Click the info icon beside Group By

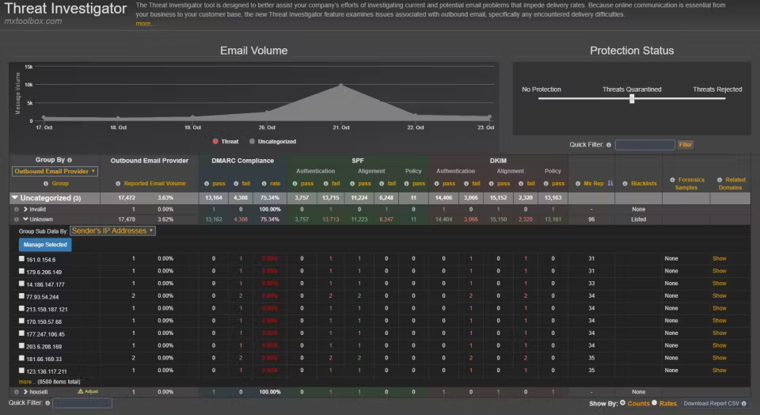[x=70, y=160]
